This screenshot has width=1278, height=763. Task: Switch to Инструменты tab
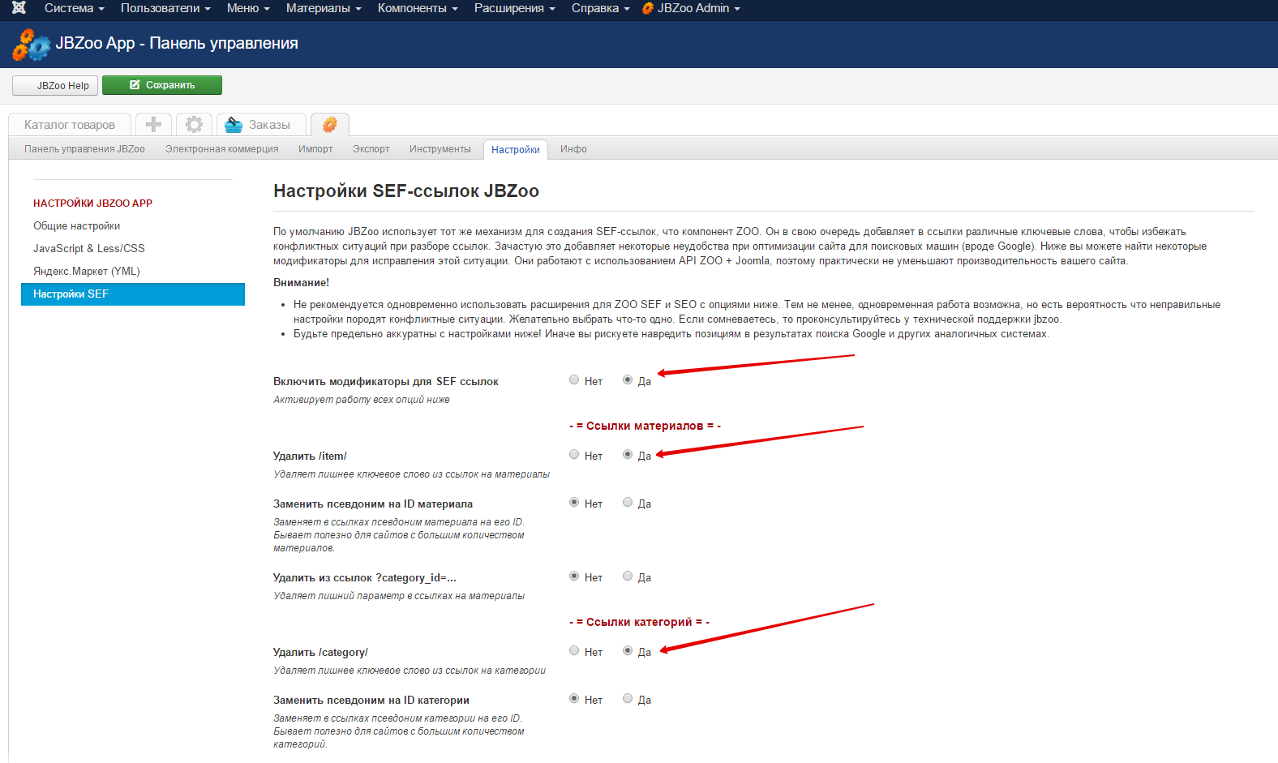pyautogui.click(x=440, y=149)
